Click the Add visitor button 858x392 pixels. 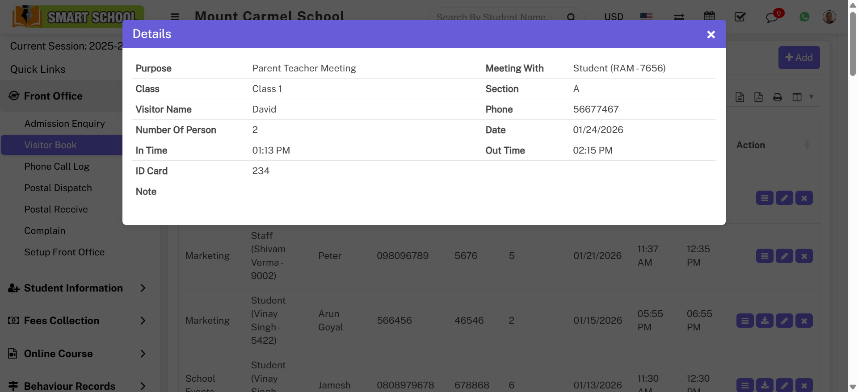tap(799, 58)
